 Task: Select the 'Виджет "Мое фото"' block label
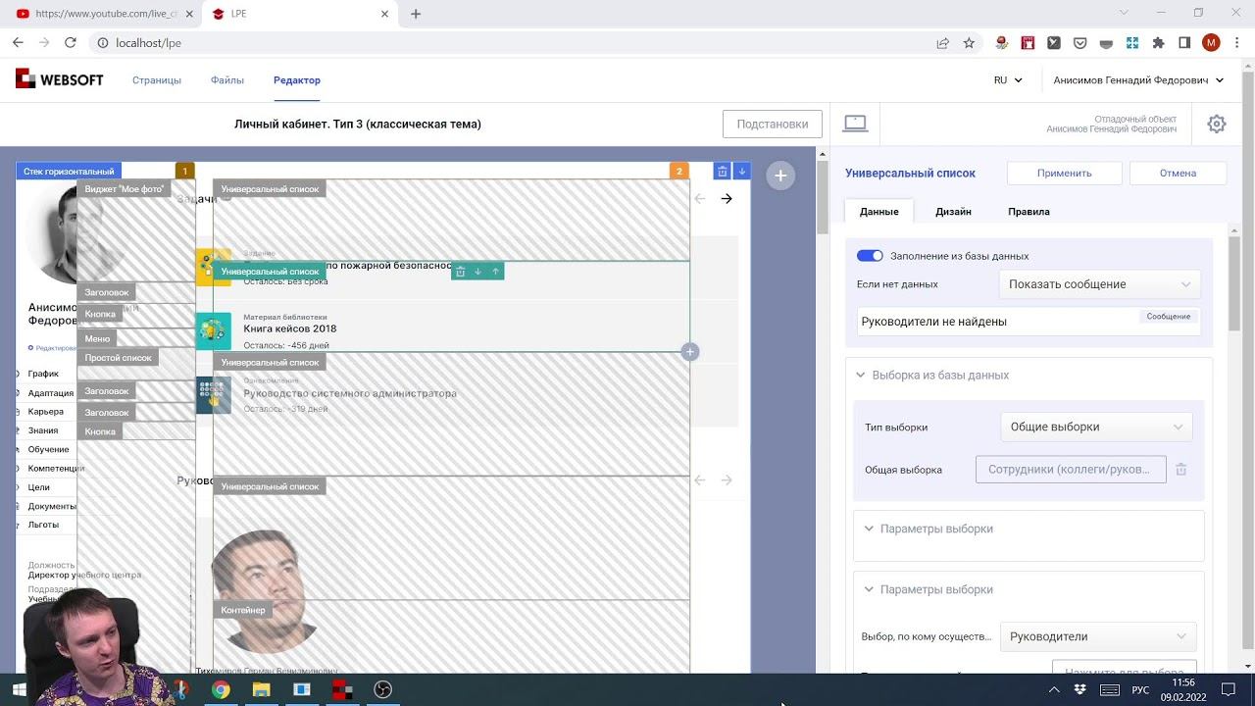pos(125,189)
